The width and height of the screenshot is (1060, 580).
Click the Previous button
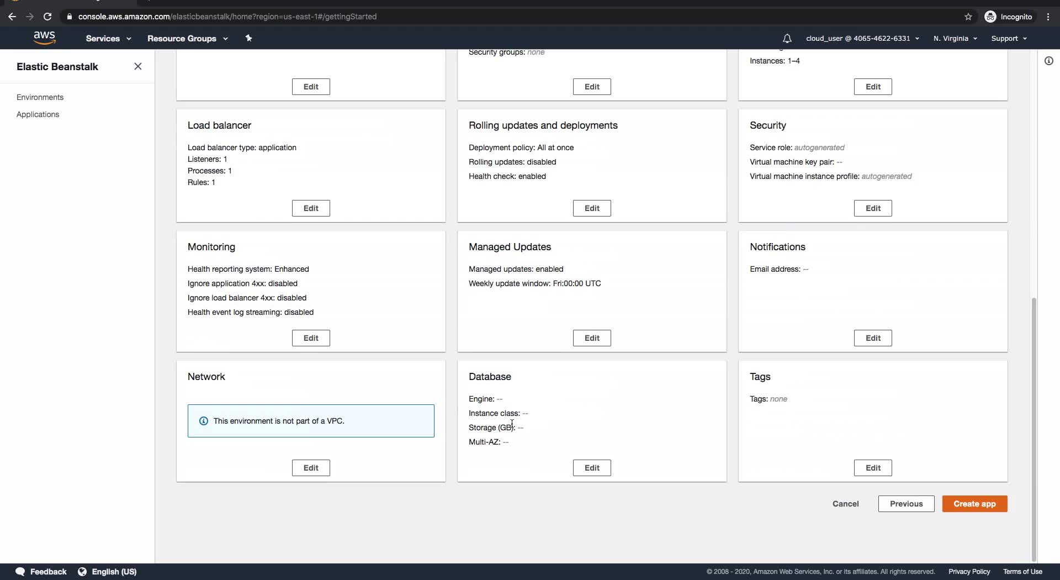(906, 504)
